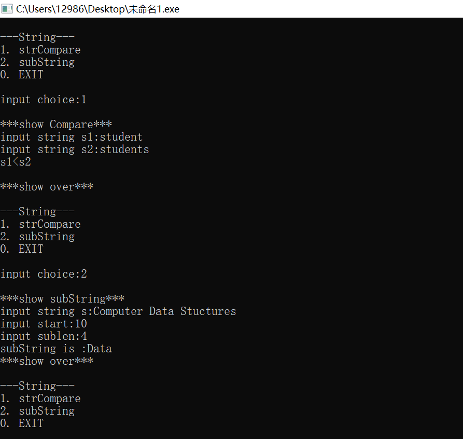
Task: Click first '2. subString' menu line
Action: [37, 62]
